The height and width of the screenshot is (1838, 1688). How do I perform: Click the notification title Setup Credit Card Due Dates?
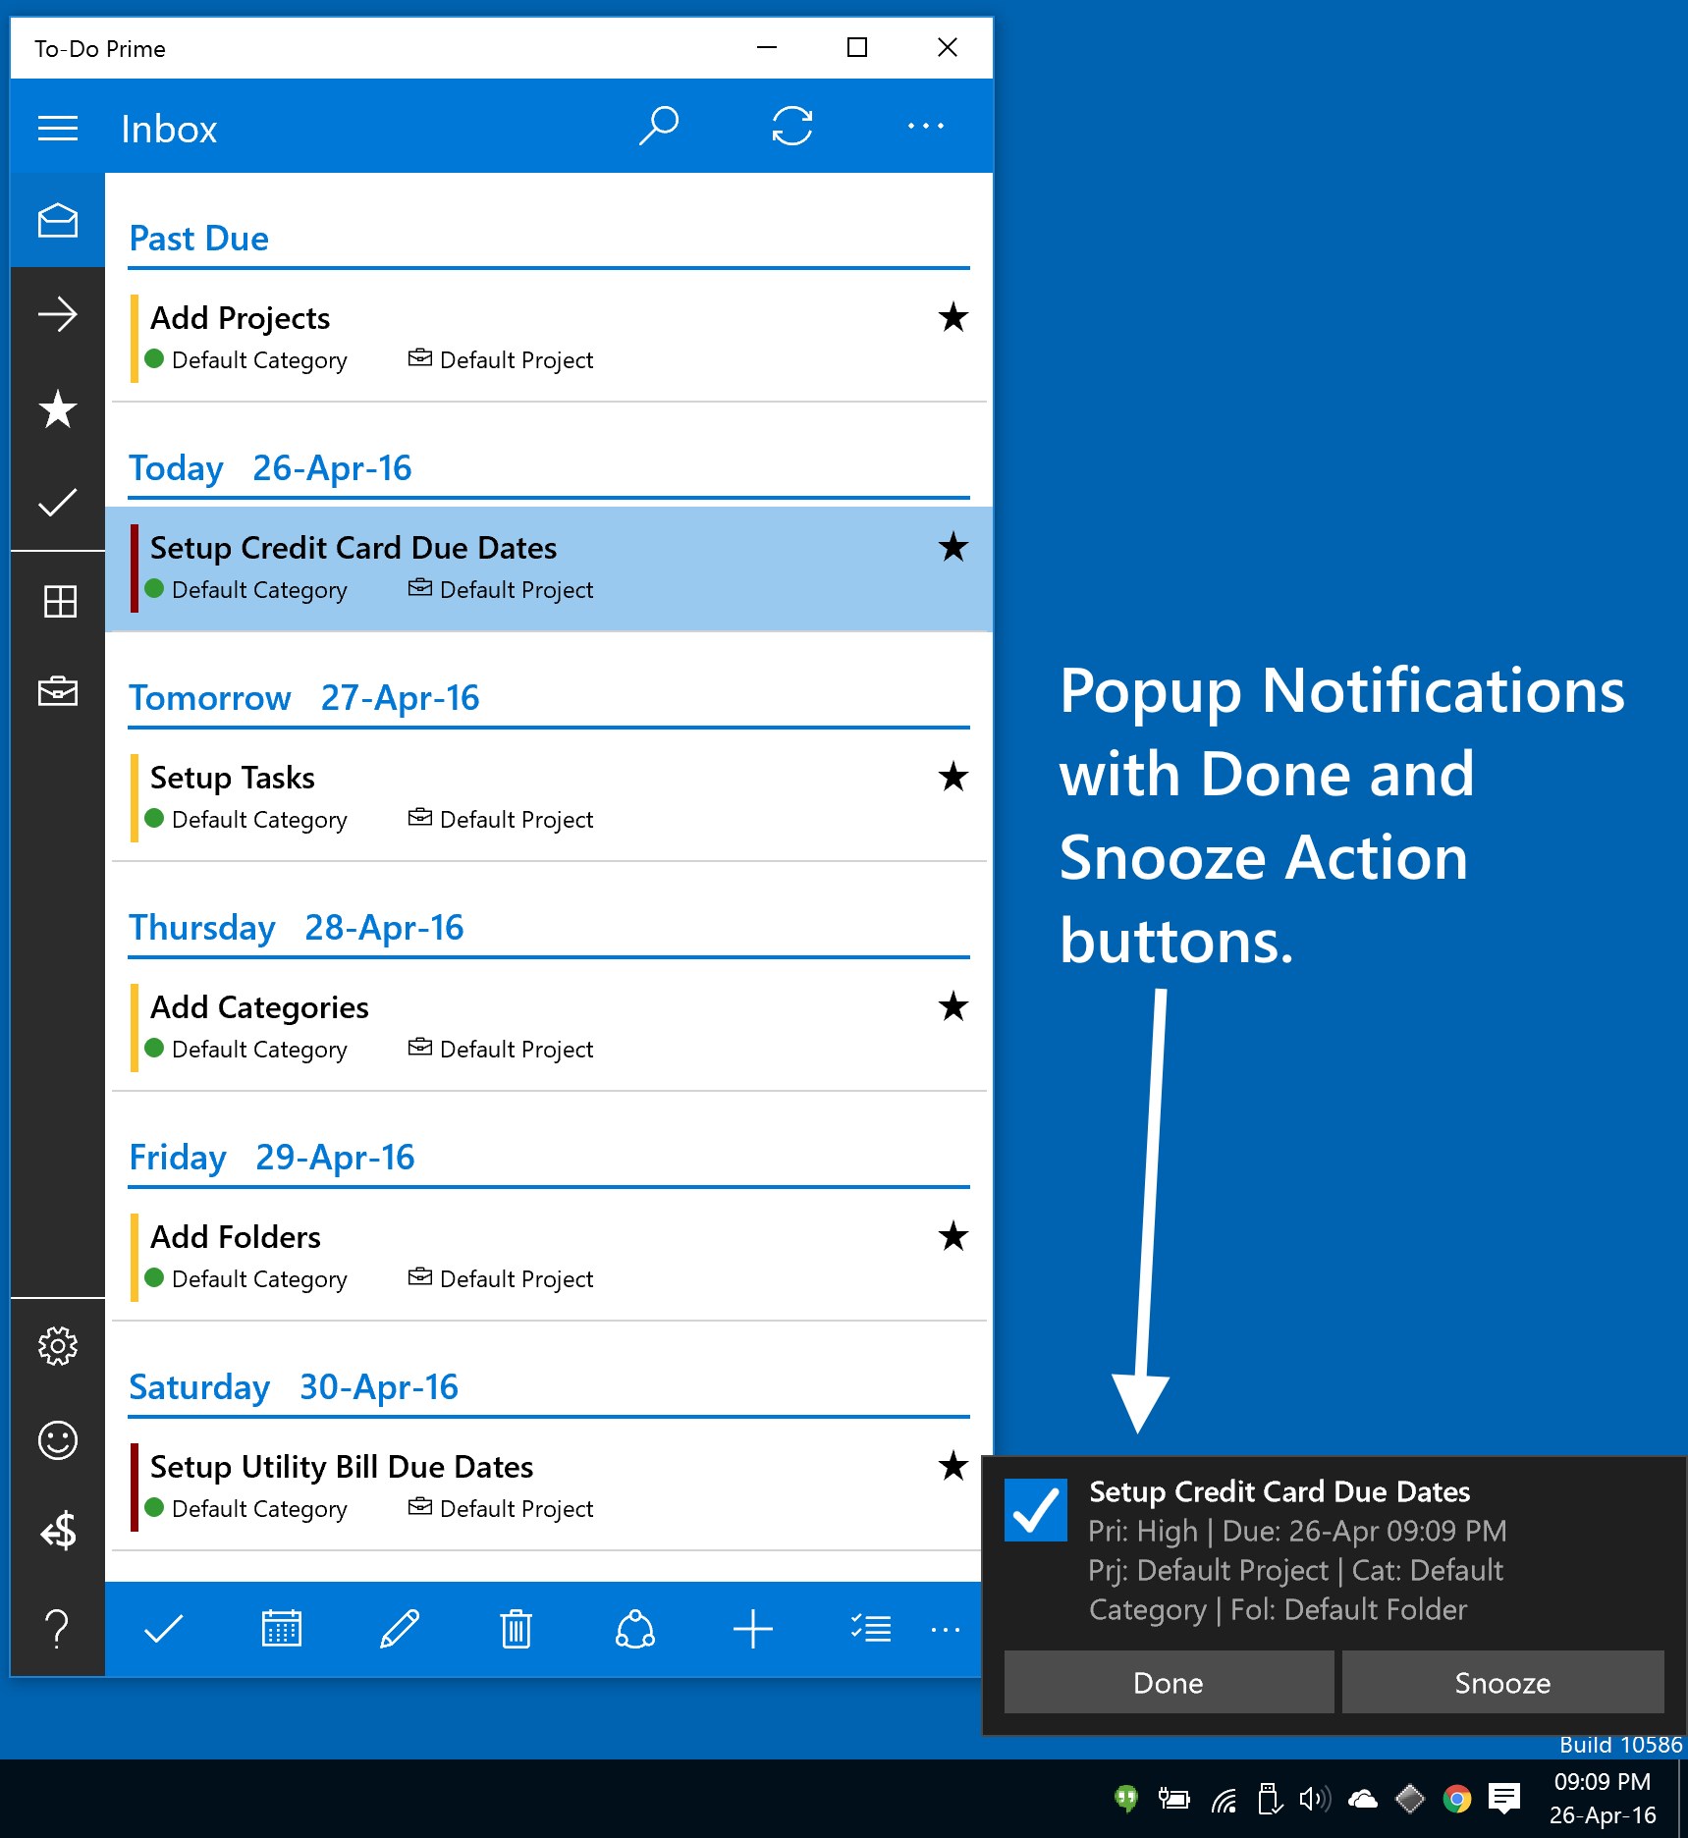1280,1491
